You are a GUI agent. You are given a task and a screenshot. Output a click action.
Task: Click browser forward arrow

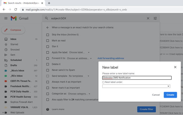click(x=10, y=9)
